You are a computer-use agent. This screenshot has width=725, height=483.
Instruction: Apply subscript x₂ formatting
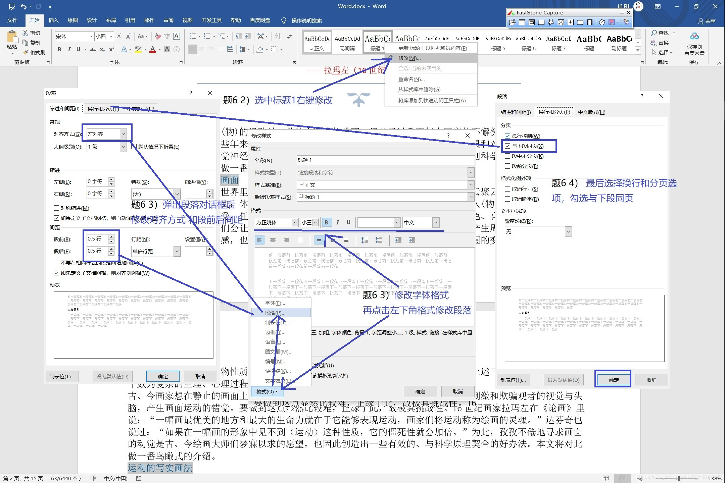tap(102, 50)
